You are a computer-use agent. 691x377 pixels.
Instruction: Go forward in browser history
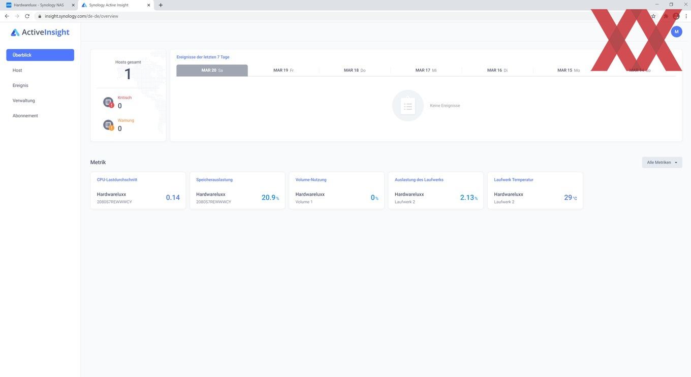(17, 16)
